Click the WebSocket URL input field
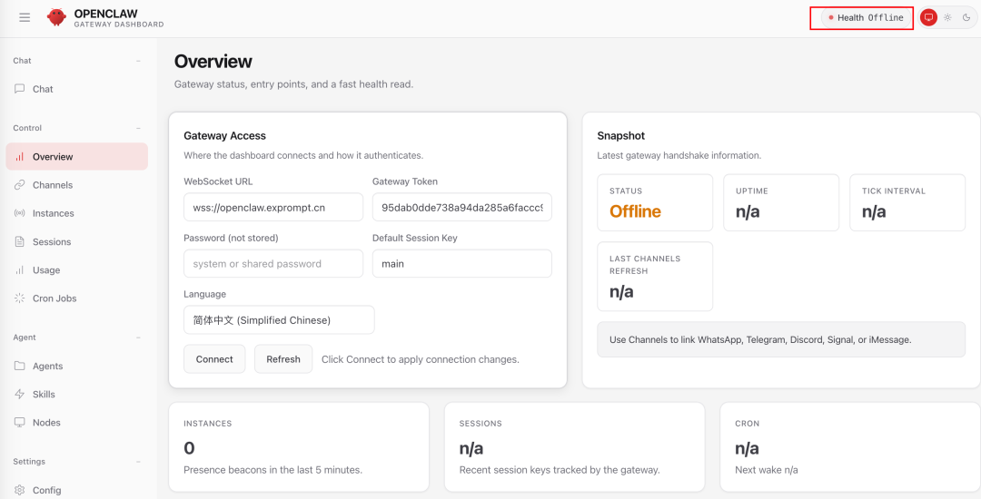Screen dimensions: 981x499 pyautogui.click(x=272, y=208)
